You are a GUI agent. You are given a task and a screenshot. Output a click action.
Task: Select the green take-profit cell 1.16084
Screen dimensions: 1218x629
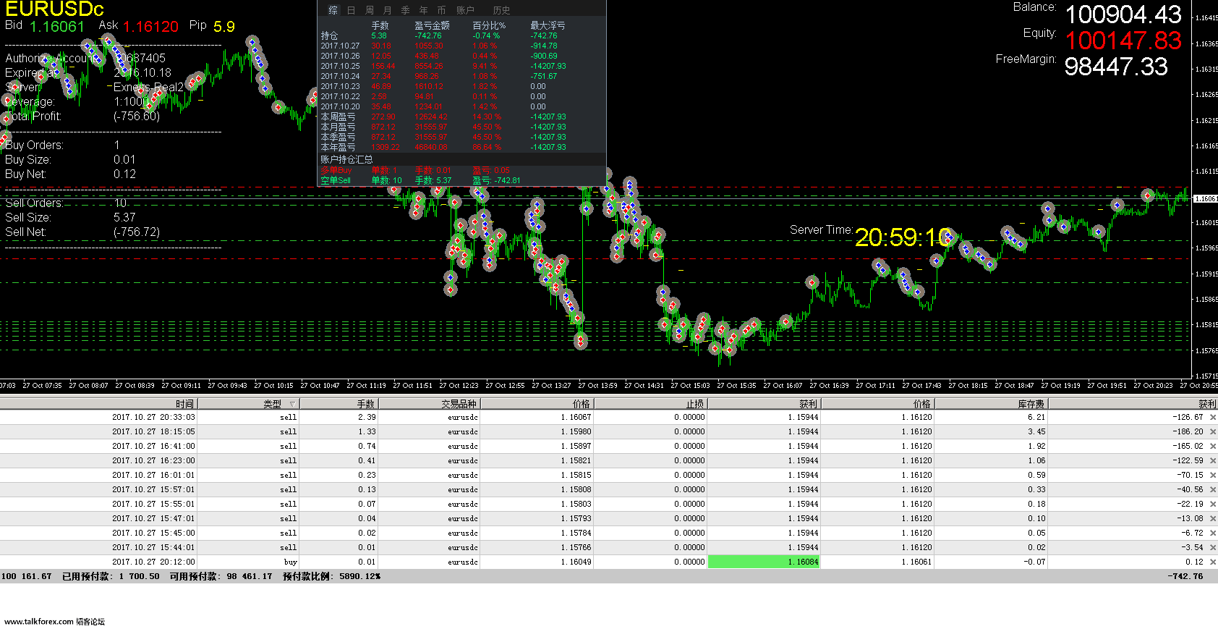tap(764, 562)
